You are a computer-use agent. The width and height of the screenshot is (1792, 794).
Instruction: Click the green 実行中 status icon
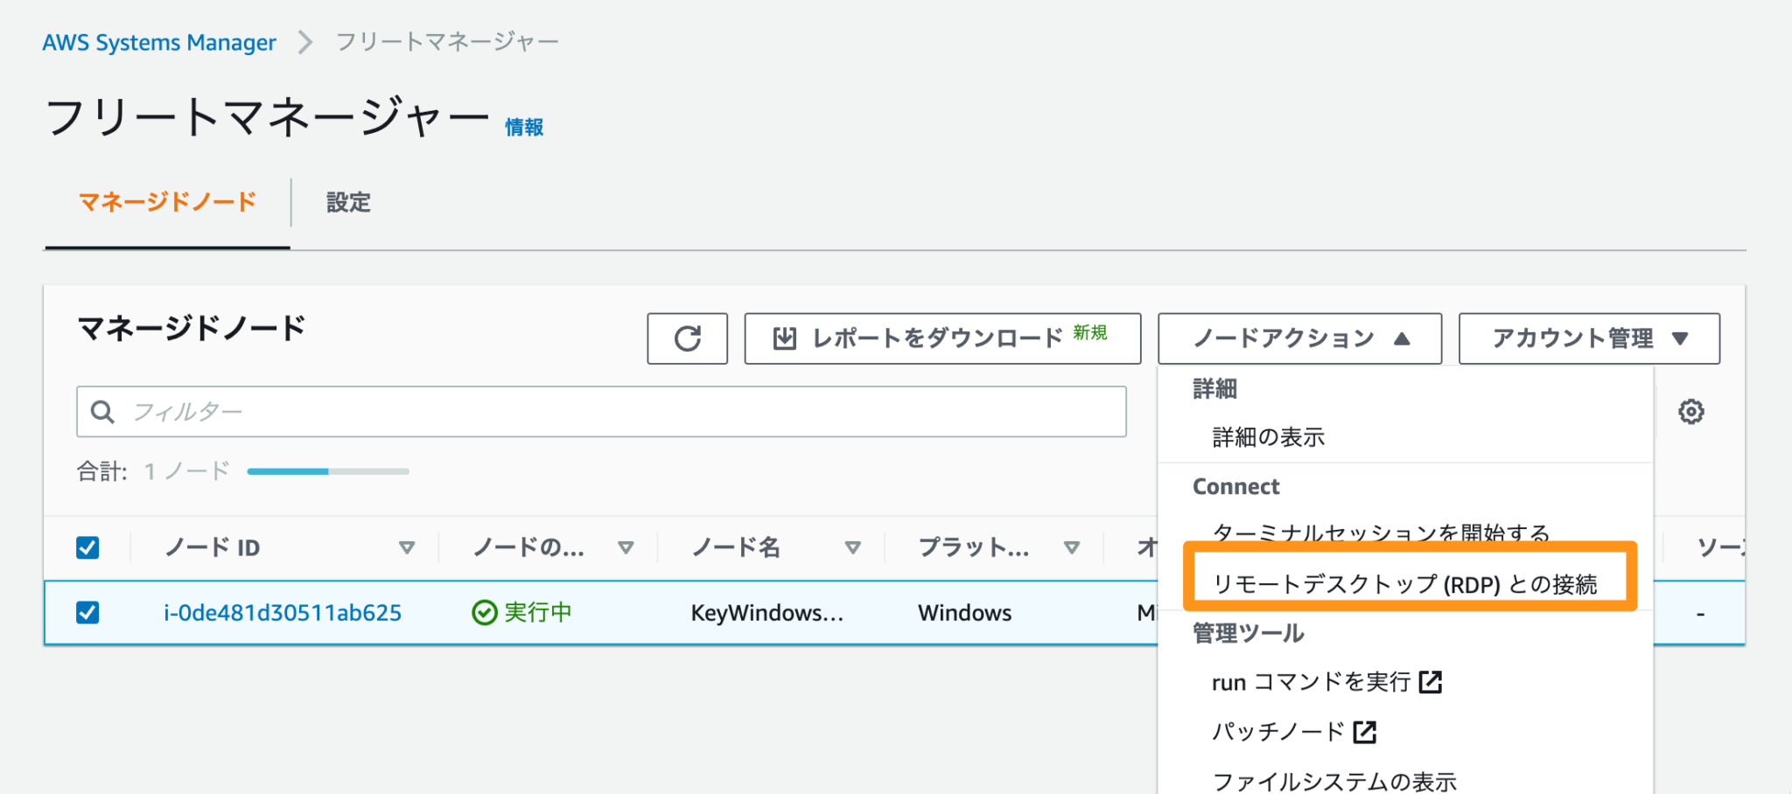click(x=484, y=612)
